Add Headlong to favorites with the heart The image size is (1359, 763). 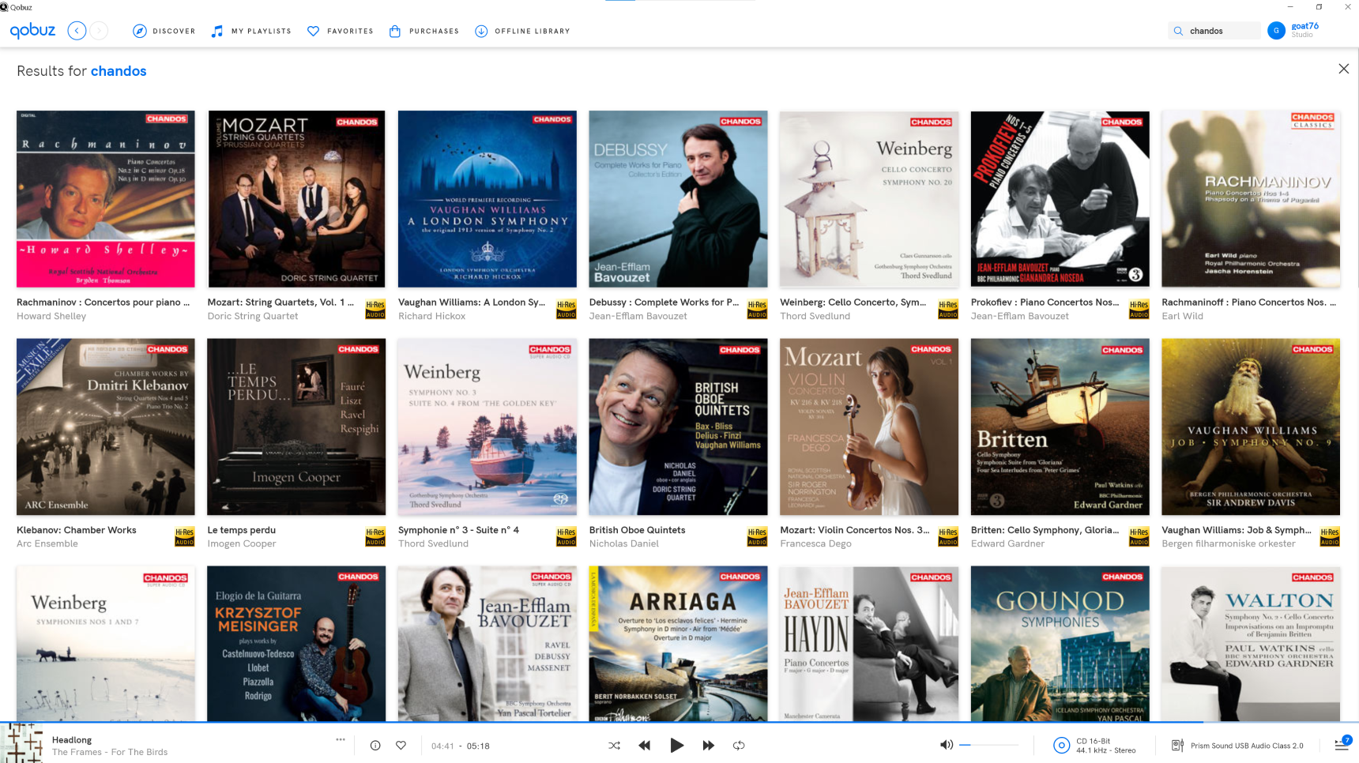point(401,745)
